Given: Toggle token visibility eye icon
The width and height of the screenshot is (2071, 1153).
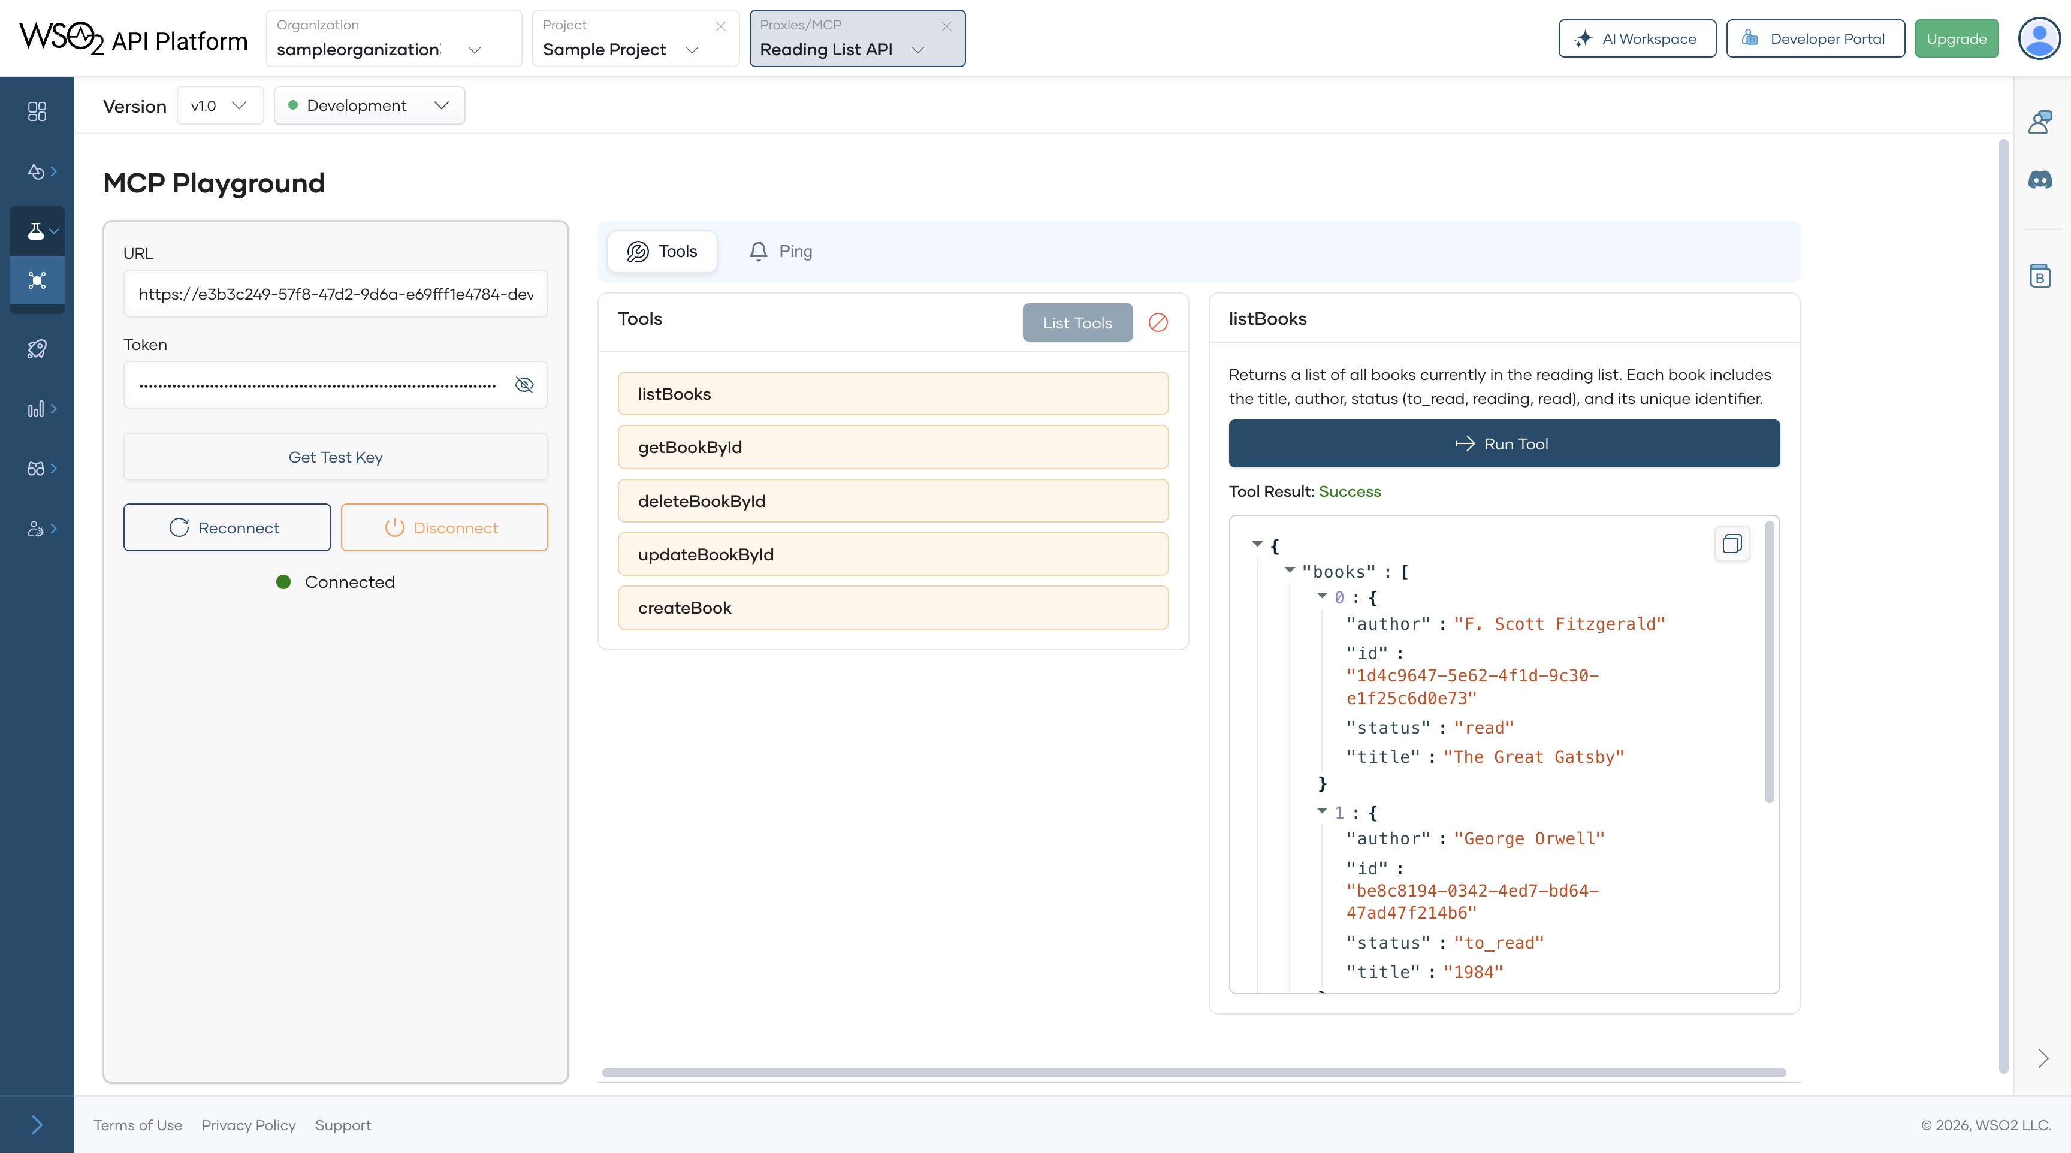Looking at the screenshot, I should coord(524,385).
